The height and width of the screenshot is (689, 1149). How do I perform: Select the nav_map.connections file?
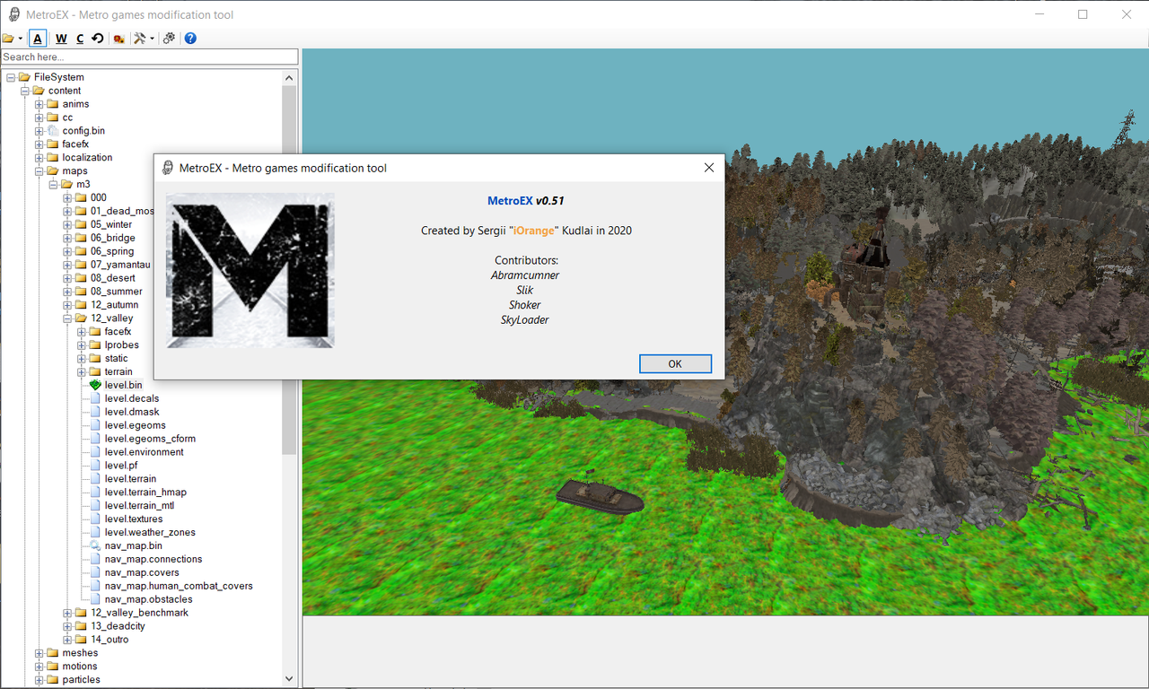pyautogui.click(x=153, y=559)
